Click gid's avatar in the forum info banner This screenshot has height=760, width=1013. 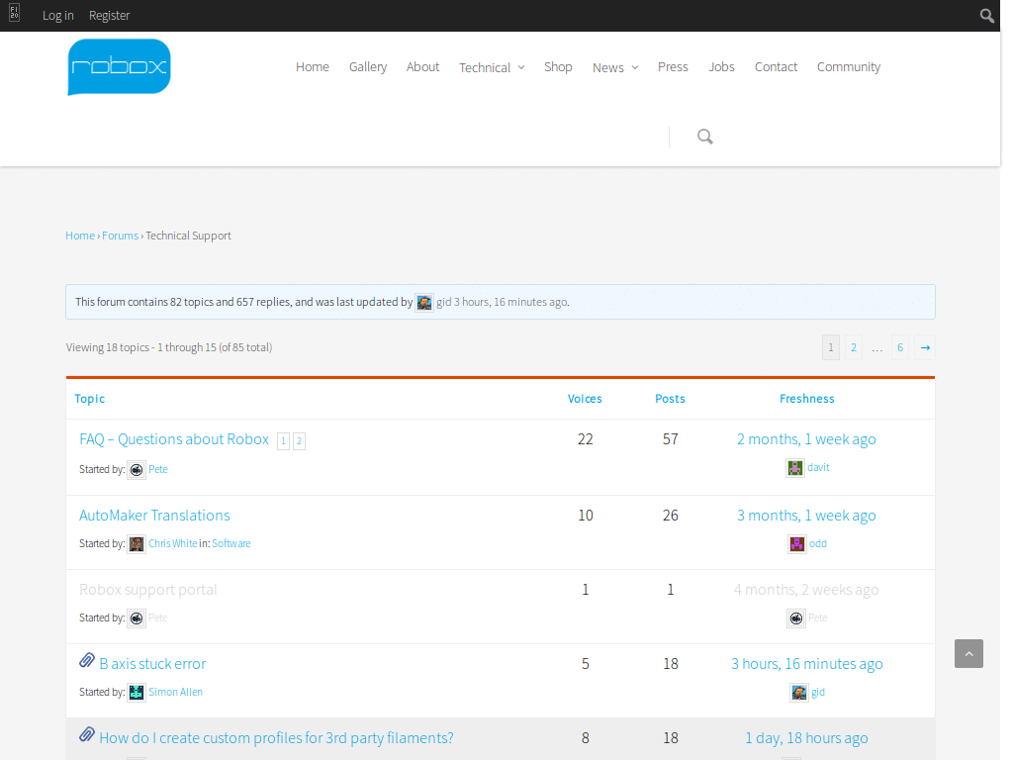click(424, 303)
